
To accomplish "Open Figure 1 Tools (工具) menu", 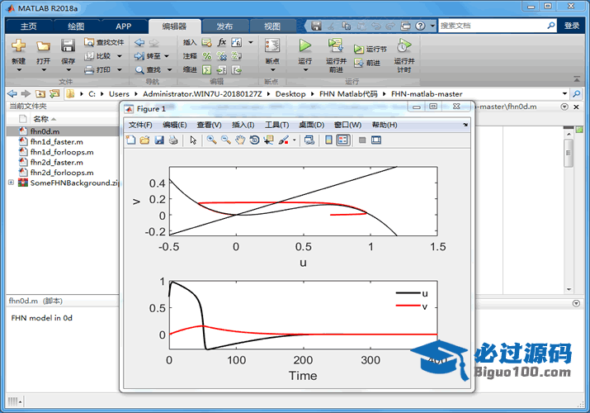I will [x=276, y=125].
